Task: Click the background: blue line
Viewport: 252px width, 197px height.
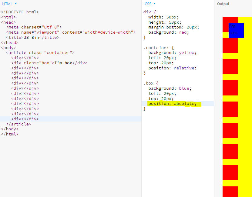Action: [170, 88]
